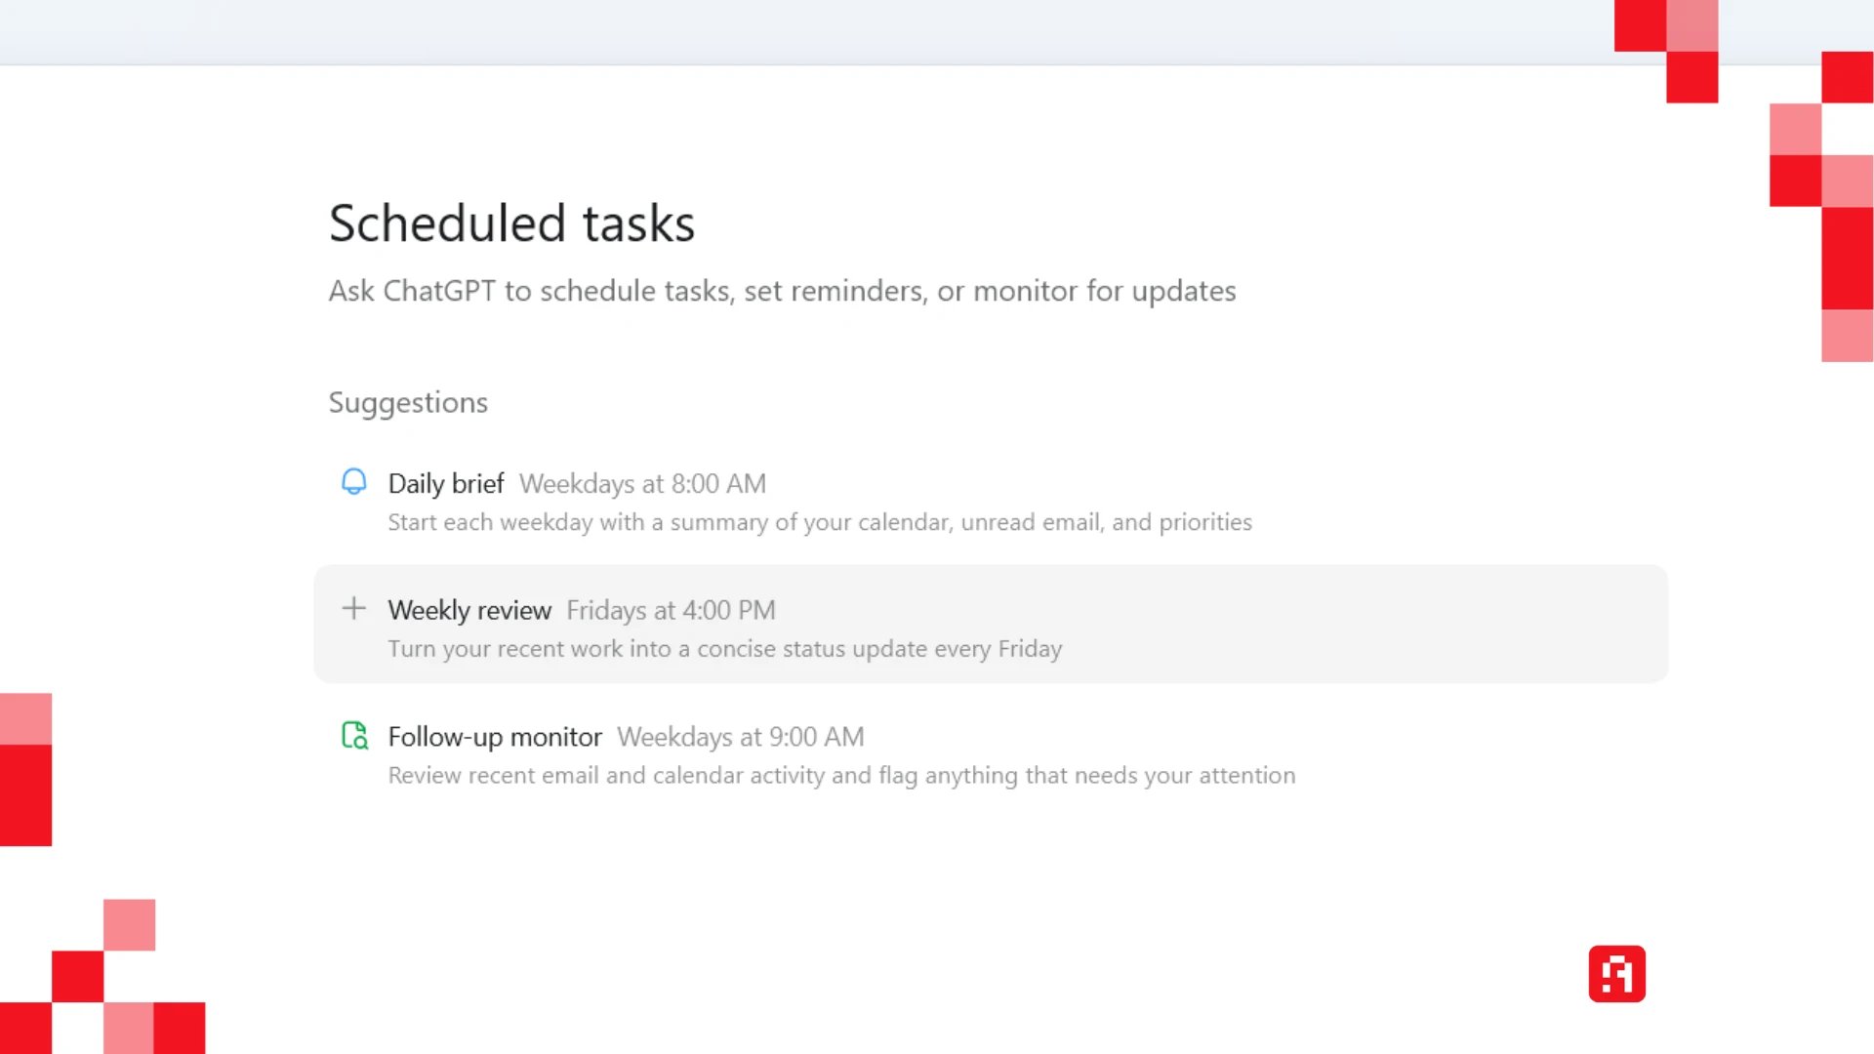
Task: Click the Suggestions section label
Action: pyautogui.click(x=408, y=402)
